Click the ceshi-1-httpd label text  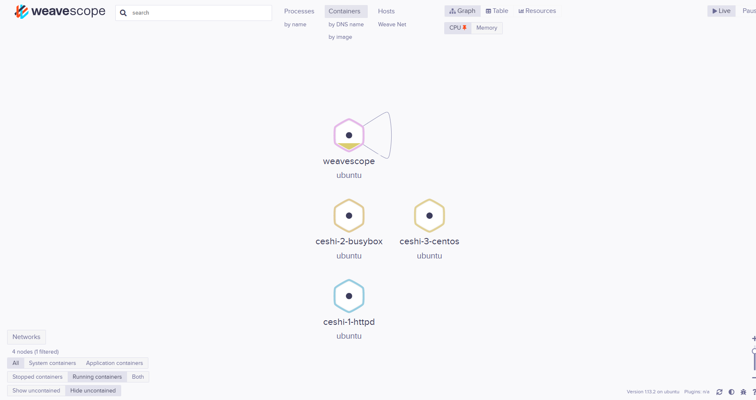pyautogui.click(x=349, y=322)
